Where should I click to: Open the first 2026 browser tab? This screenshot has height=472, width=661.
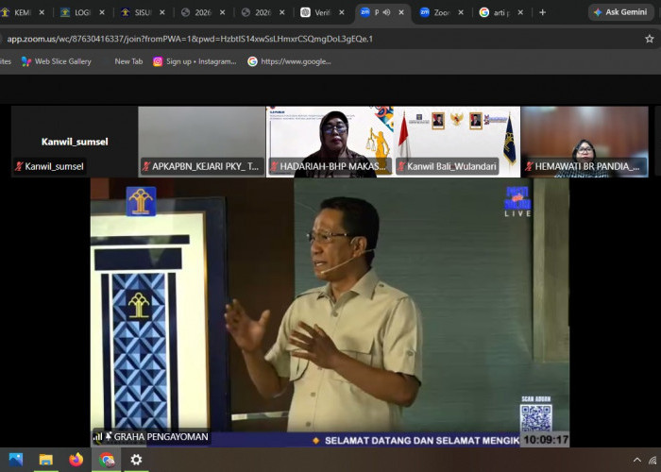tap(203, 12)
